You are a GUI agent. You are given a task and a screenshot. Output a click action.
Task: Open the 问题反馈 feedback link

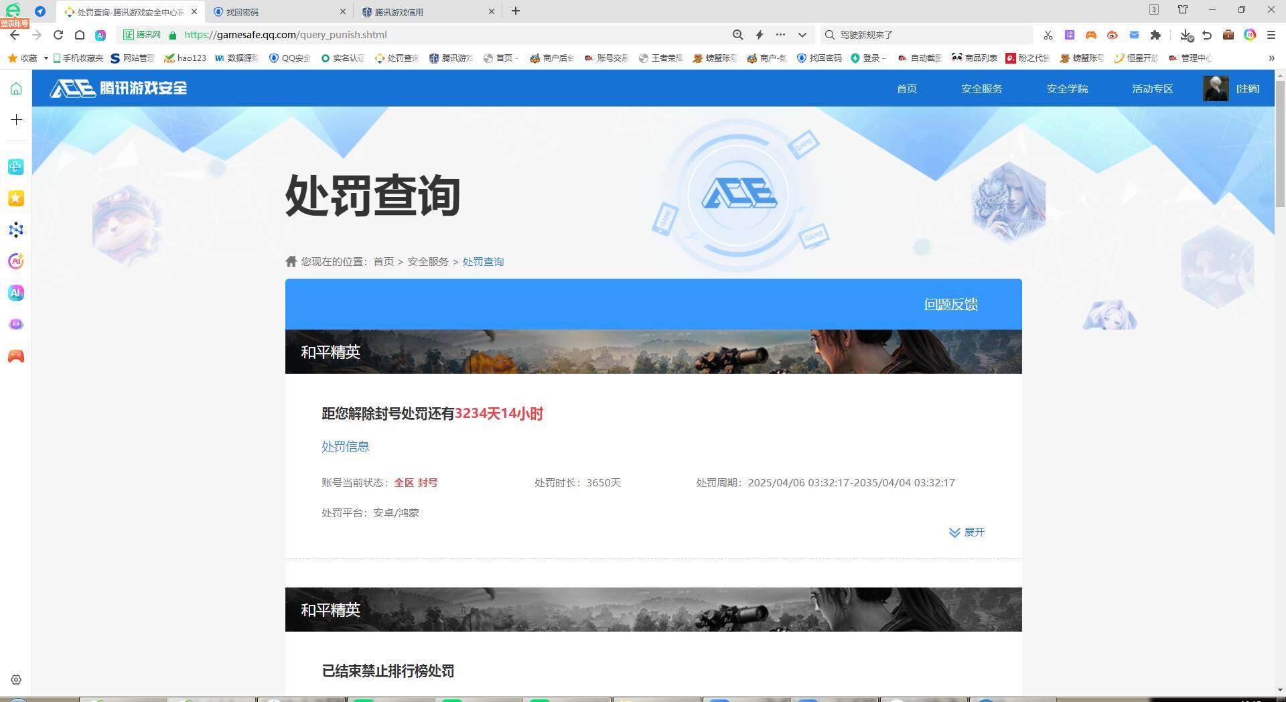tap(951, 304)
